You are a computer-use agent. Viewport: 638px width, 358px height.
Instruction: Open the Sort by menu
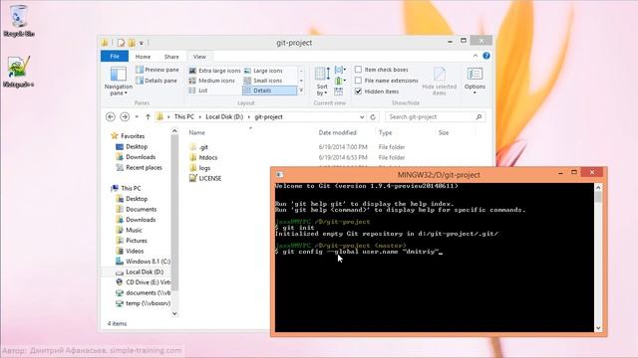(322, 82)
